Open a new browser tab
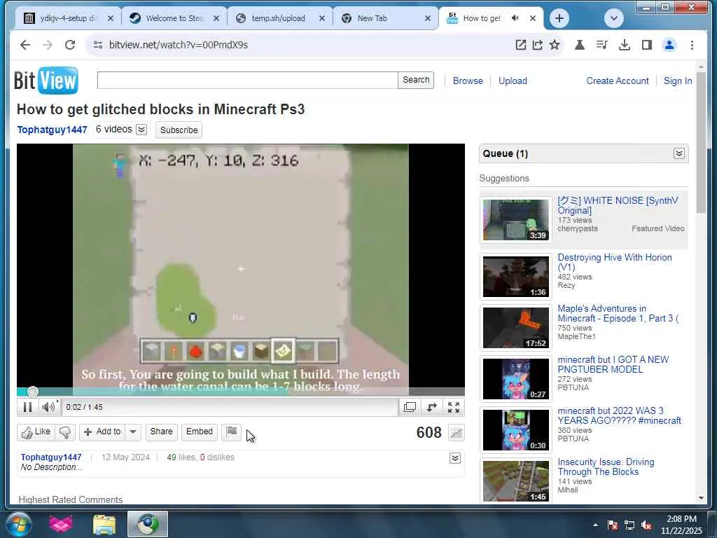 pyautogui.click(x=559, y=18)
